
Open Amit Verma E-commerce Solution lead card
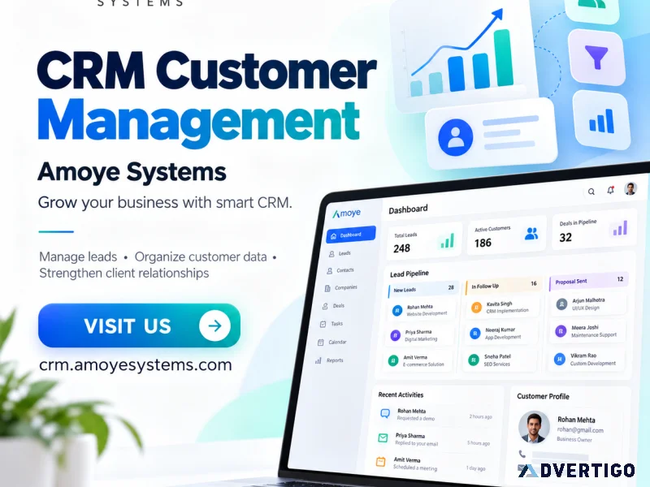click(x=418, y=360)
